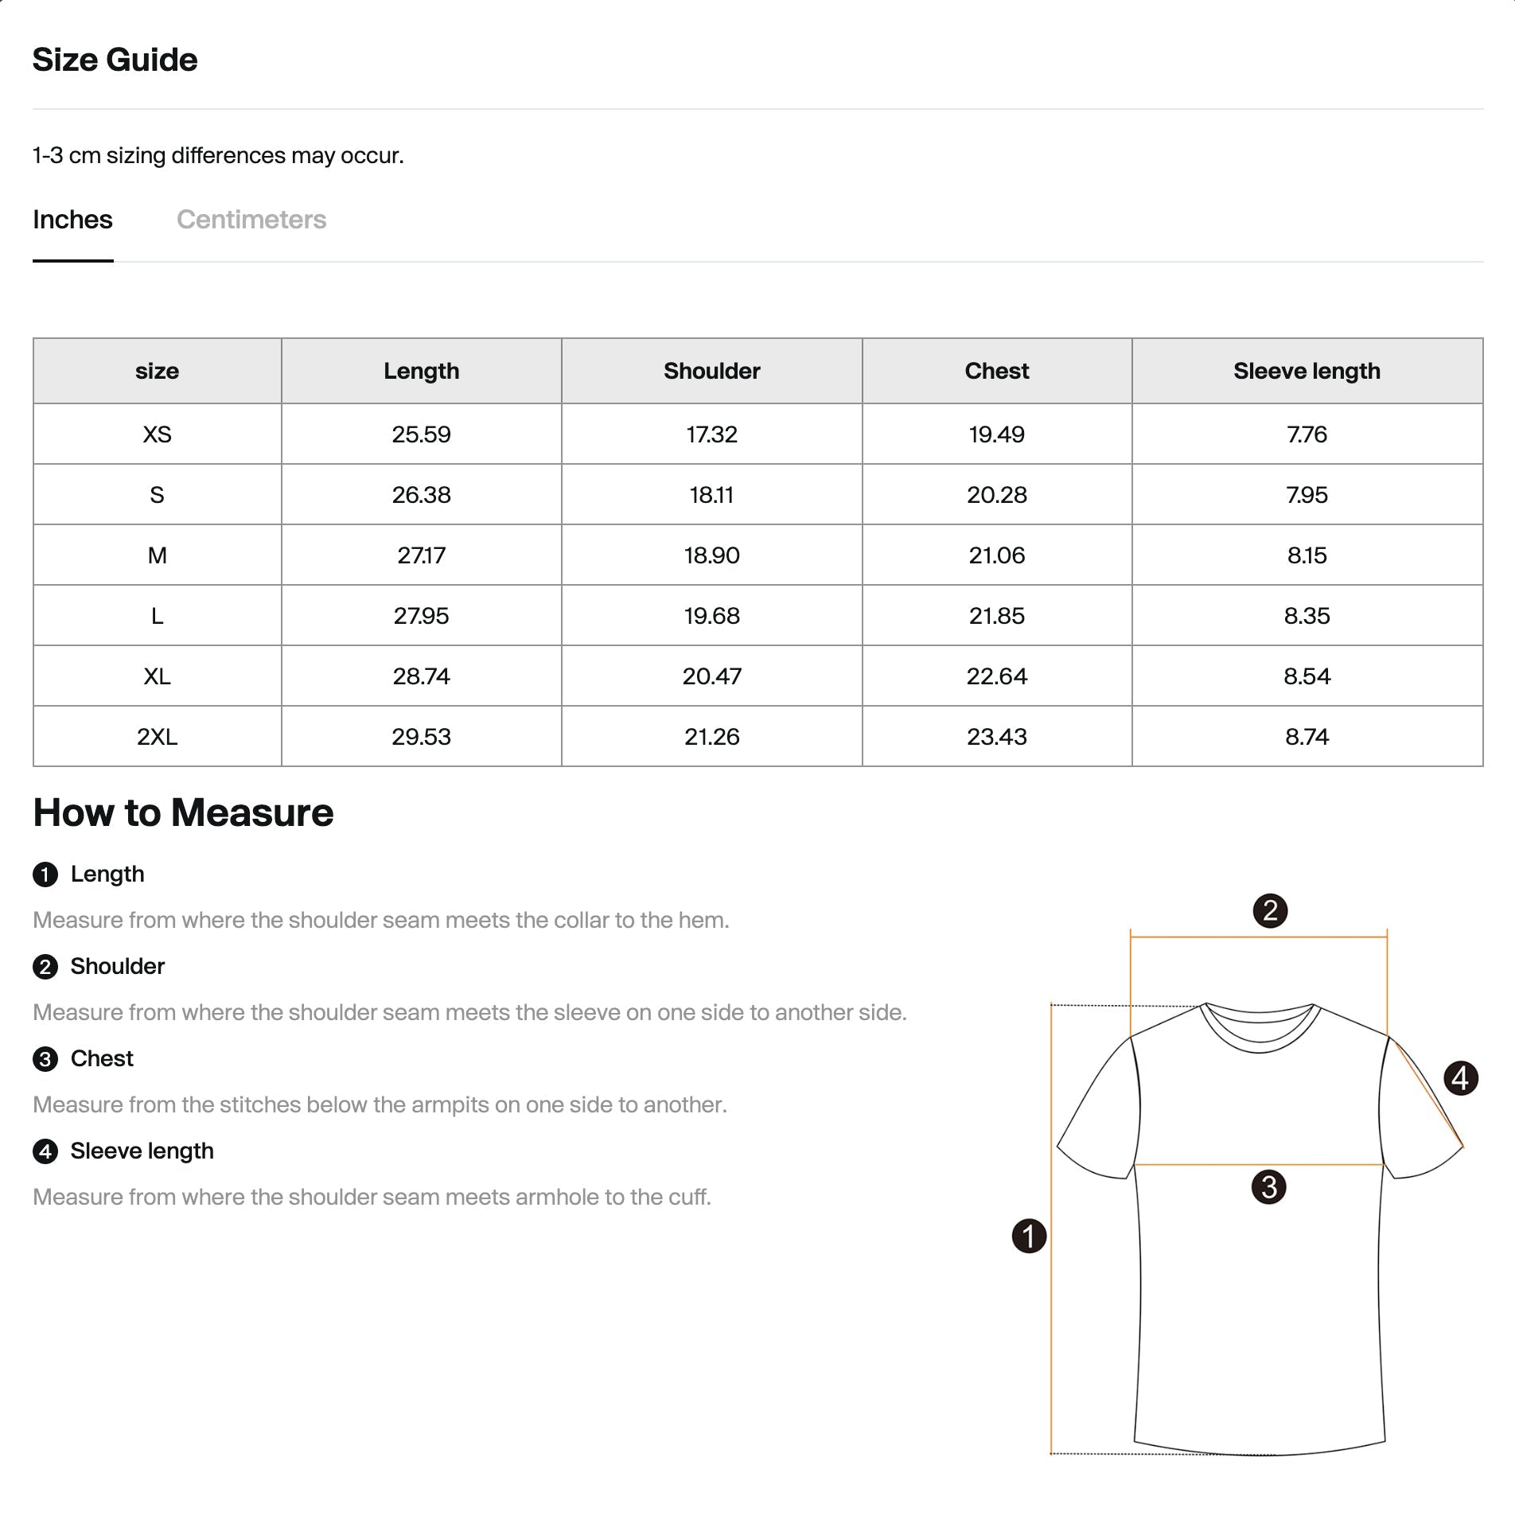The width and height of the screenshot is (1515, 1523).
Task: Click the number 3 bullet beside Chest
Action: pyautogui.click(x=45, y=1059)
